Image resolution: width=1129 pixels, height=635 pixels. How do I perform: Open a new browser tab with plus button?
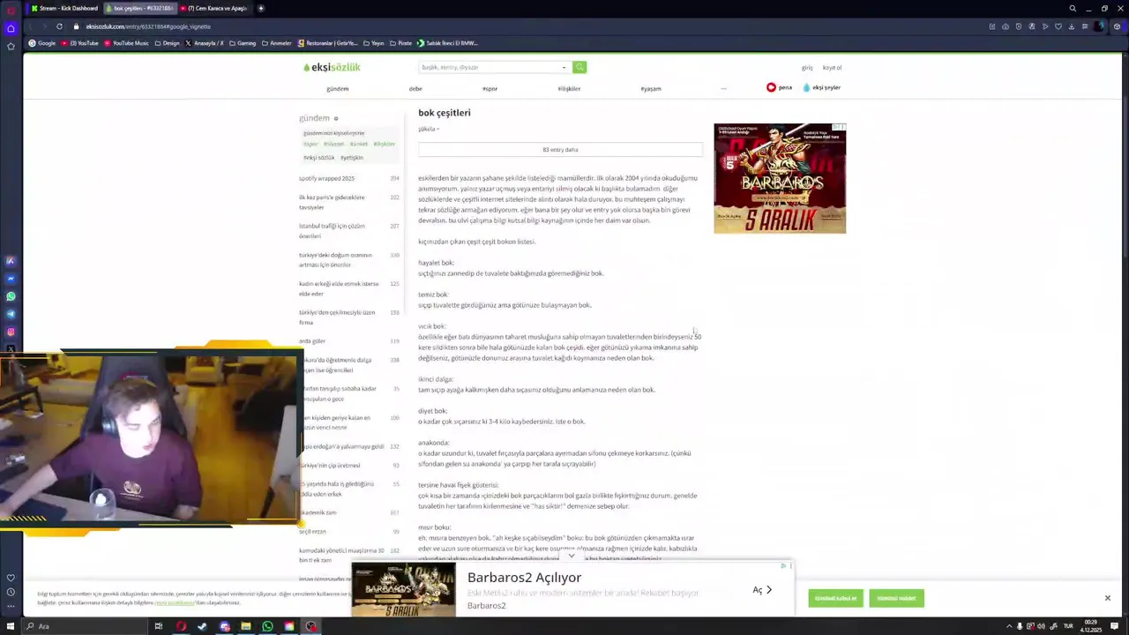[x=261, y=8]
